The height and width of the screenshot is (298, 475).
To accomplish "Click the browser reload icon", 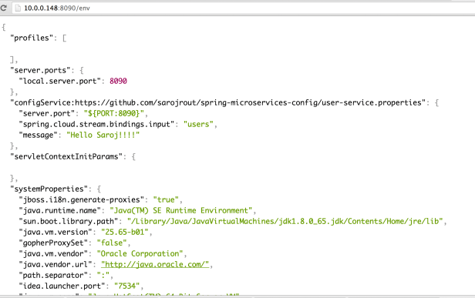I will pyautogui.click(x=3, y=8).
